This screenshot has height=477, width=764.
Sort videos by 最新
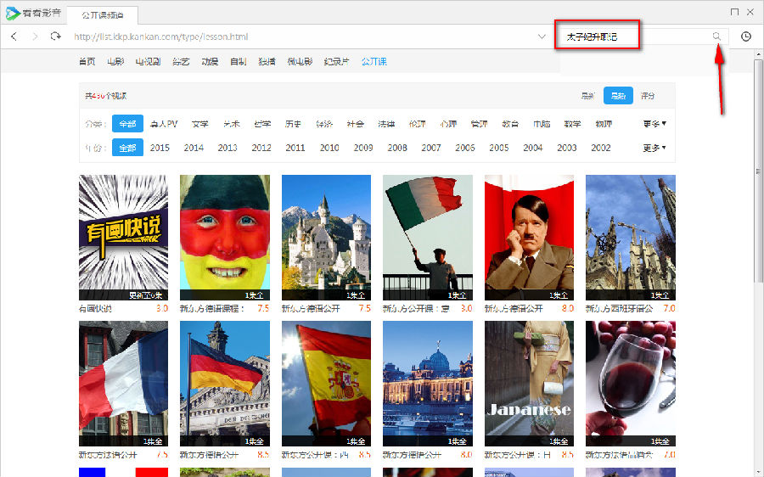click(587, 96)
